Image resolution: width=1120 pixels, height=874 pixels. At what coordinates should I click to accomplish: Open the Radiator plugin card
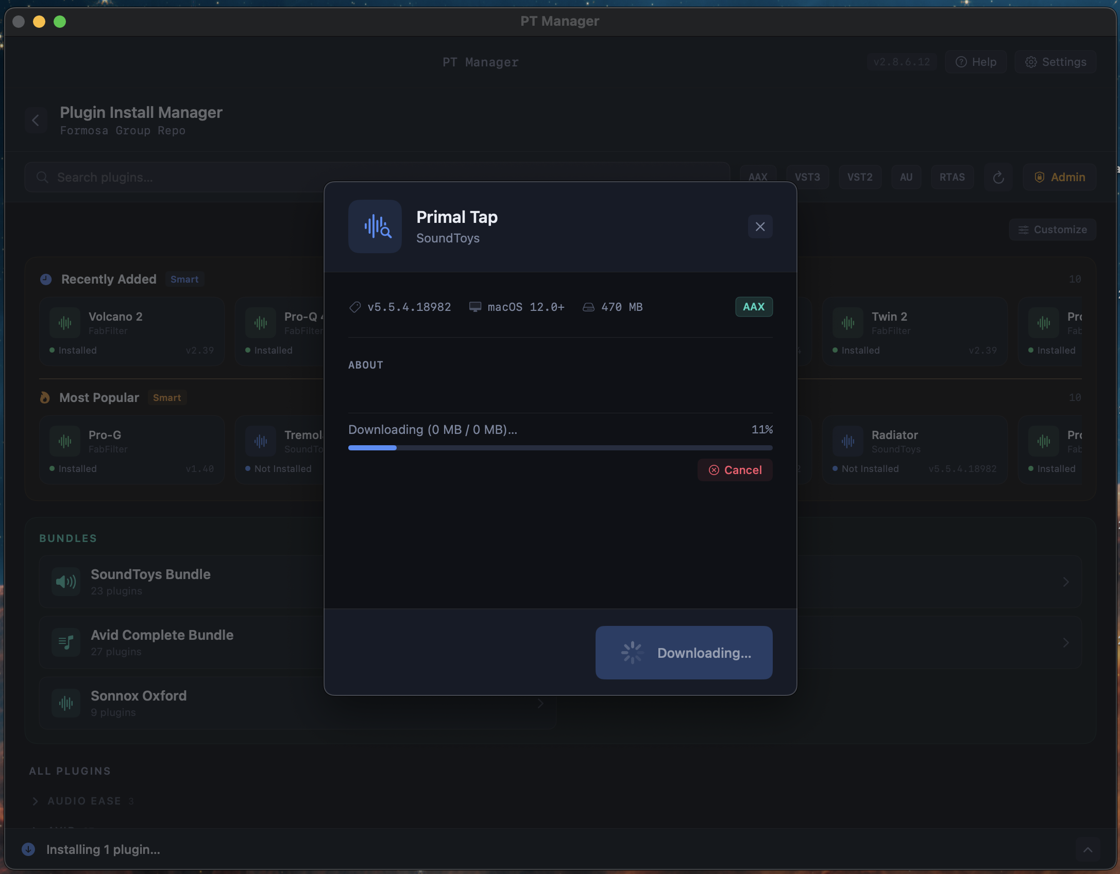[915, 450]
